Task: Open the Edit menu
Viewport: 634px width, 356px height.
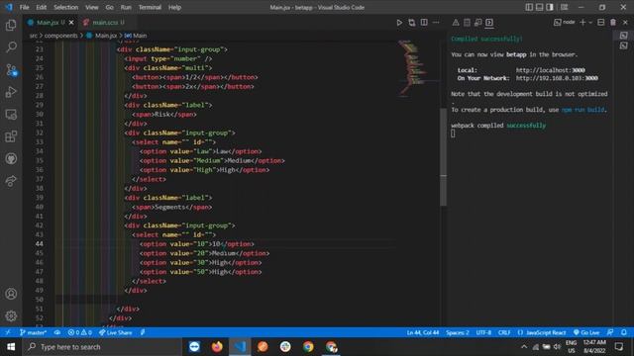Action: 42,7
